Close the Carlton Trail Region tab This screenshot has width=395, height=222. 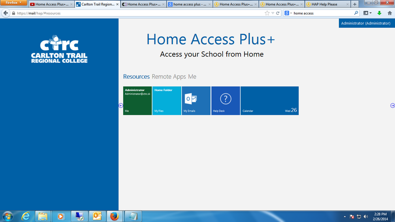pyautogui.click(x=117, y=4)
